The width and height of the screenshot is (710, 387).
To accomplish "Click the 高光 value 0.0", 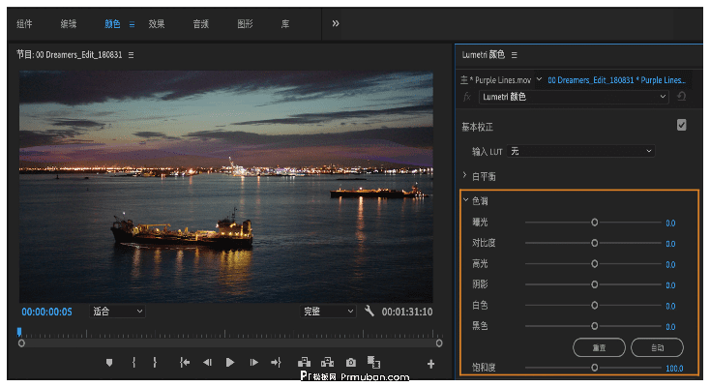I will [x=670, y=265].
